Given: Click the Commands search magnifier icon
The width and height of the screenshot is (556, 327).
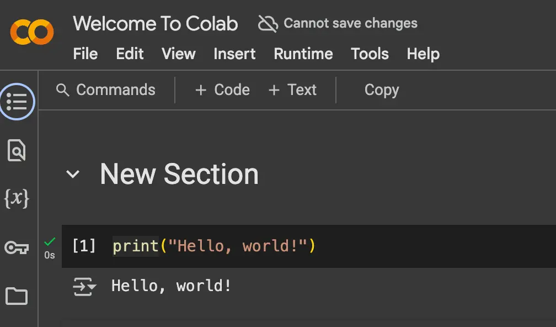Looking at the screenshot, I should click(62, 90).
